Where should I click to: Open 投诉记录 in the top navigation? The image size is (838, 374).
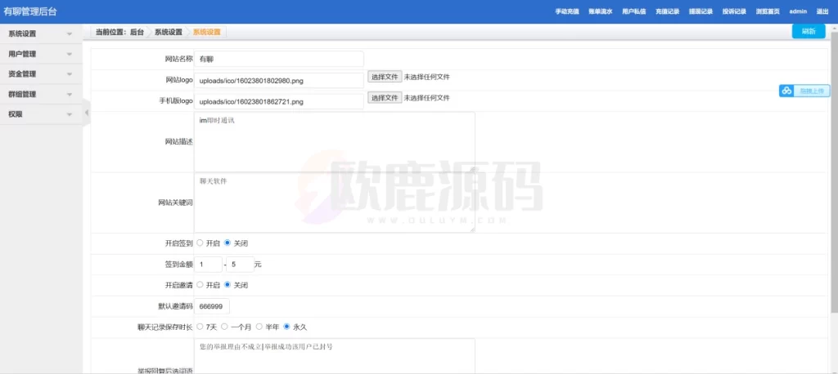pos(734,11)
